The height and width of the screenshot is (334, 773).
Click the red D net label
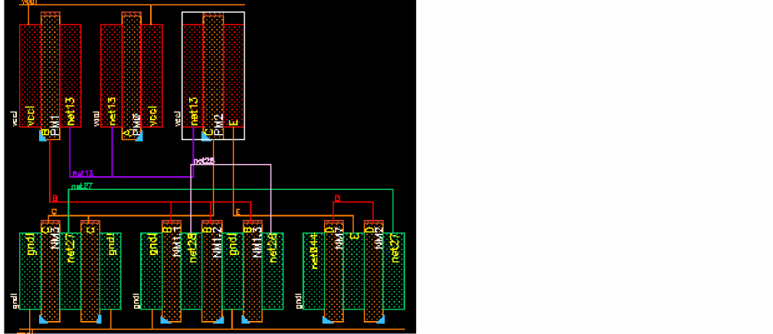point(337,198)
